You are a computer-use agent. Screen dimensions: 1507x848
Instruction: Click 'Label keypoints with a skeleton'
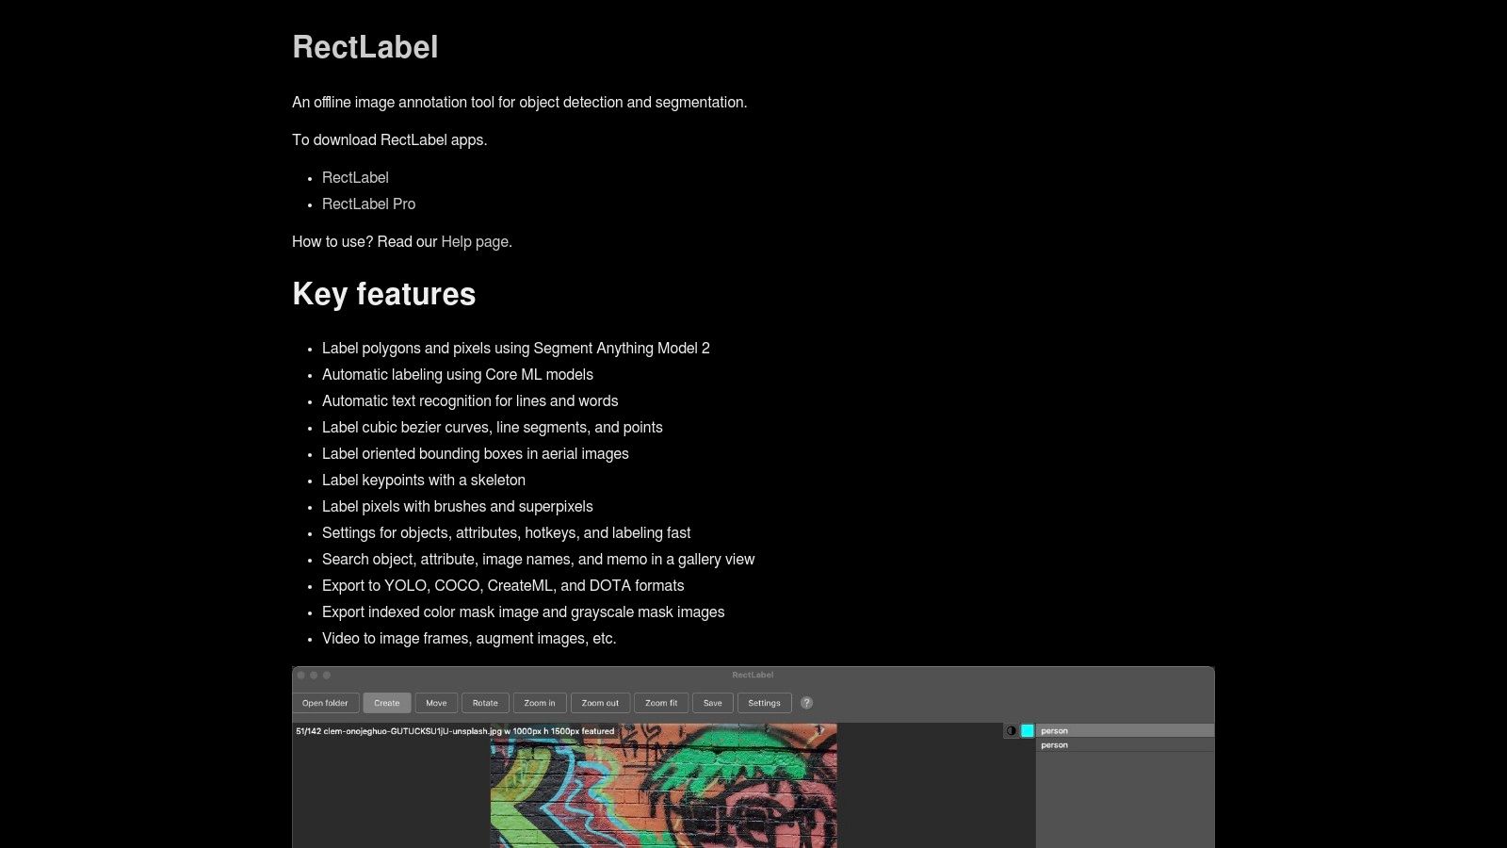tap(424, 480)
